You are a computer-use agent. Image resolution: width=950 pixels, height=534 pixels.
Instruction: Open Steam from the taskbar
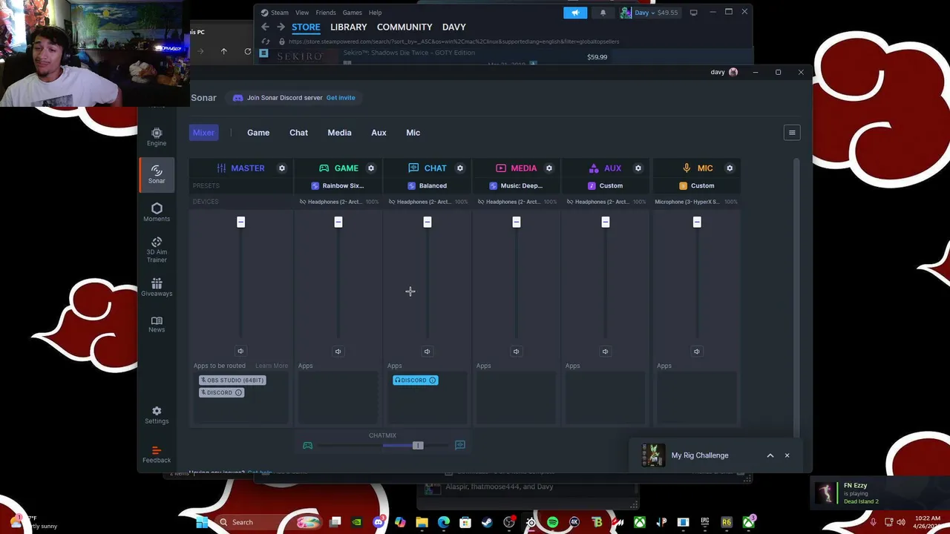coord(487,522)
